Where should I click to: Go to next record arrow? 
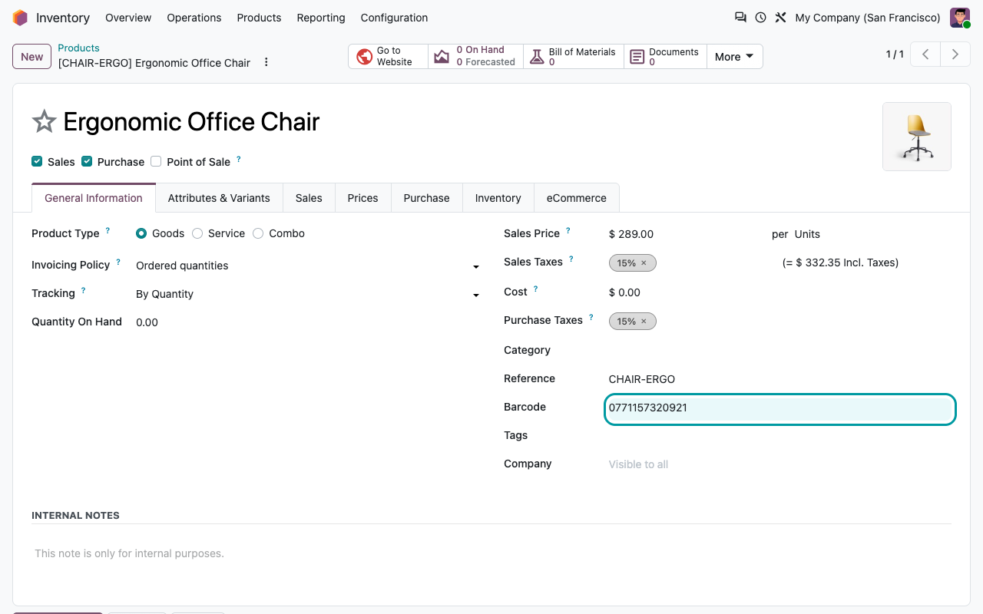pyautogui.click(x=955, y=54)
